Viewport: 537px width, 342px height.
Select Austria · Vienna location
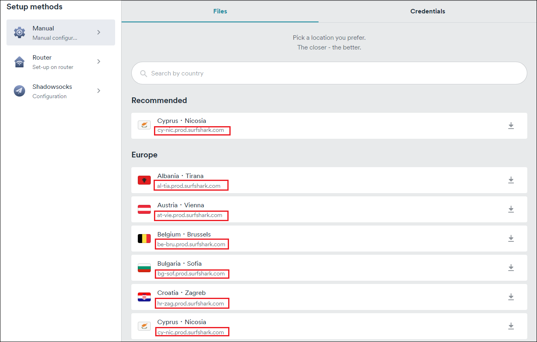(x=329, y=209)
